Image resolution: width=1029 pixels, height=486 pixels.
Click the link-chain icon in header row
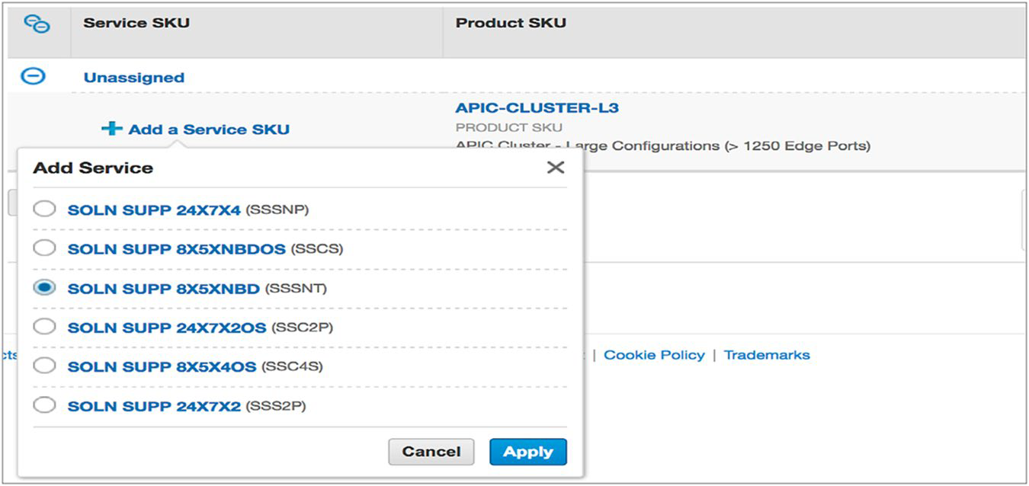37,24
